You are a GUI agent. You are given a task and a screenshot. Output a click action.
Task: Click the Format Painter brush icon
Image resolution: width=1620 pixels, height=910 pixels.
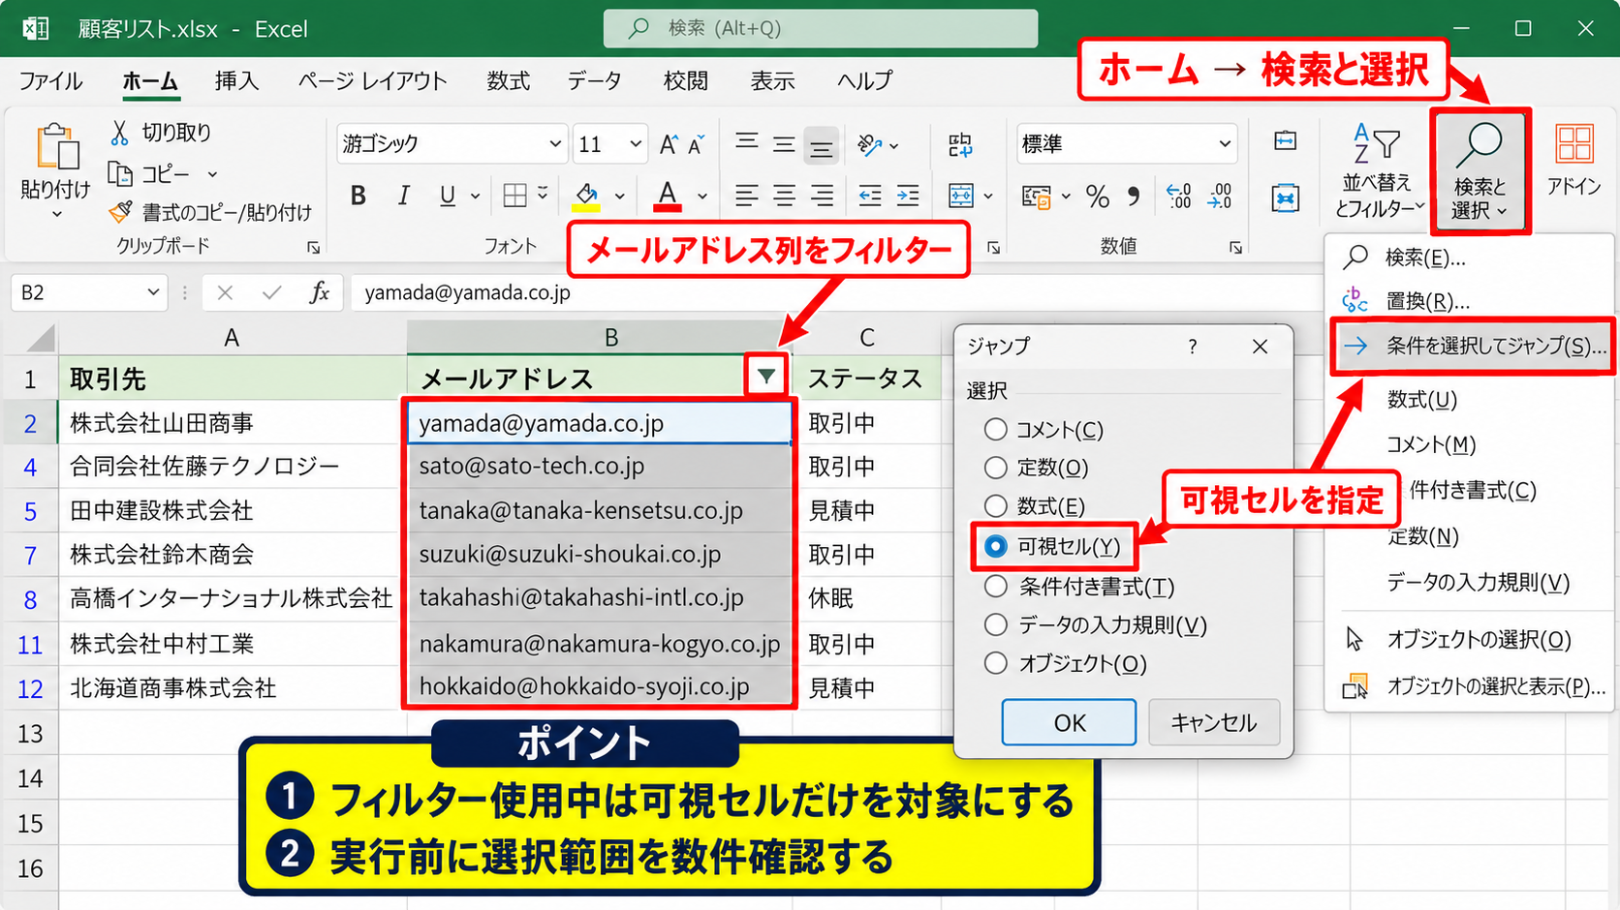(x=120, y=211)
